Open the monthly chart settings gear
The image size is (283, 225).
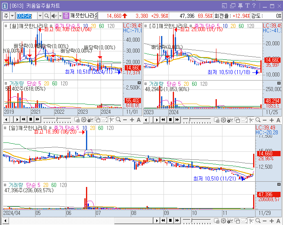coord(84,120)
